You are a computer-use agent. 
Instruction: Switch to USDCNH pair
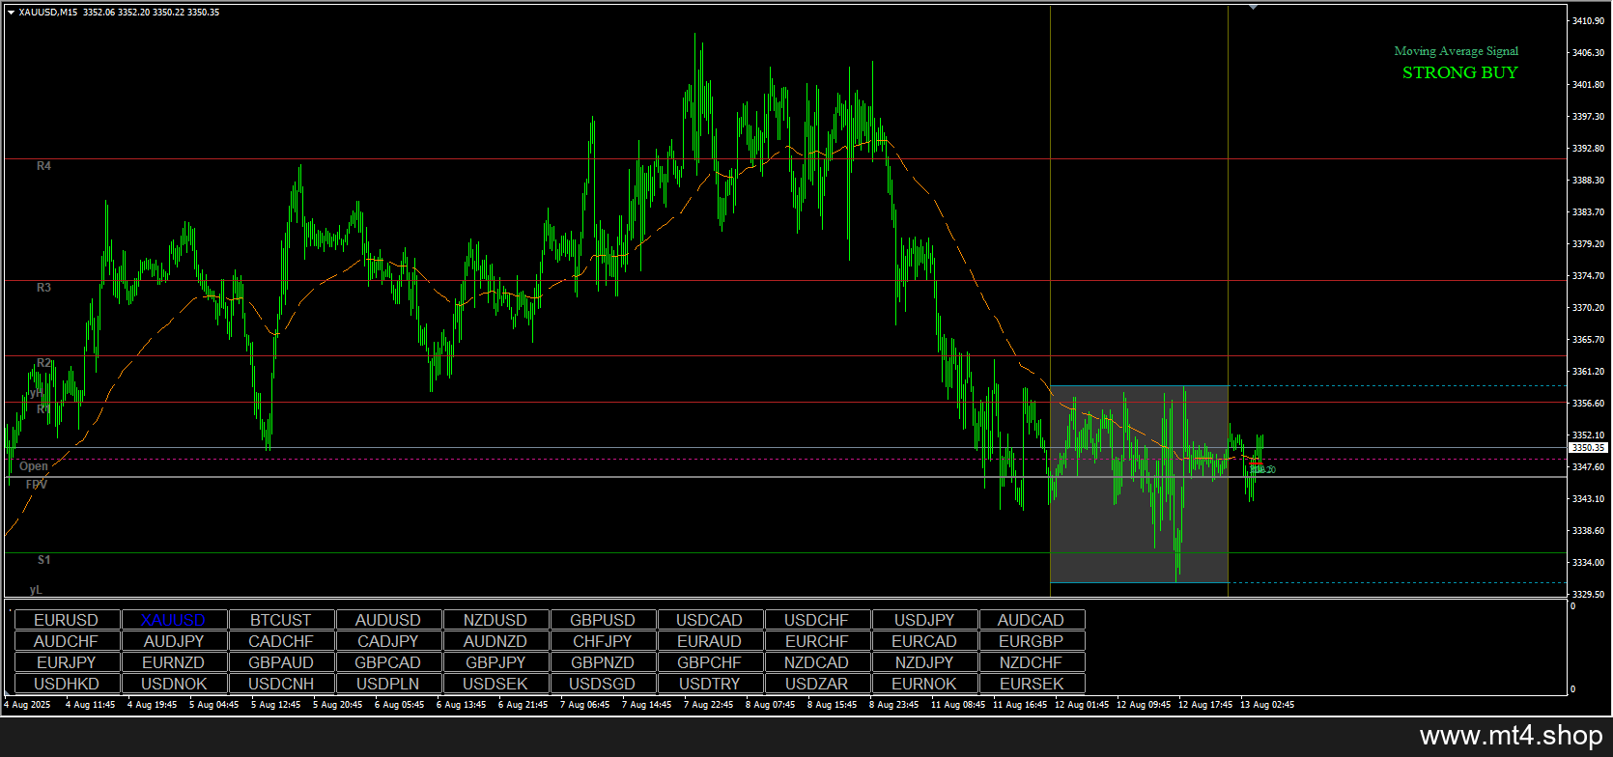pos(281,684)
